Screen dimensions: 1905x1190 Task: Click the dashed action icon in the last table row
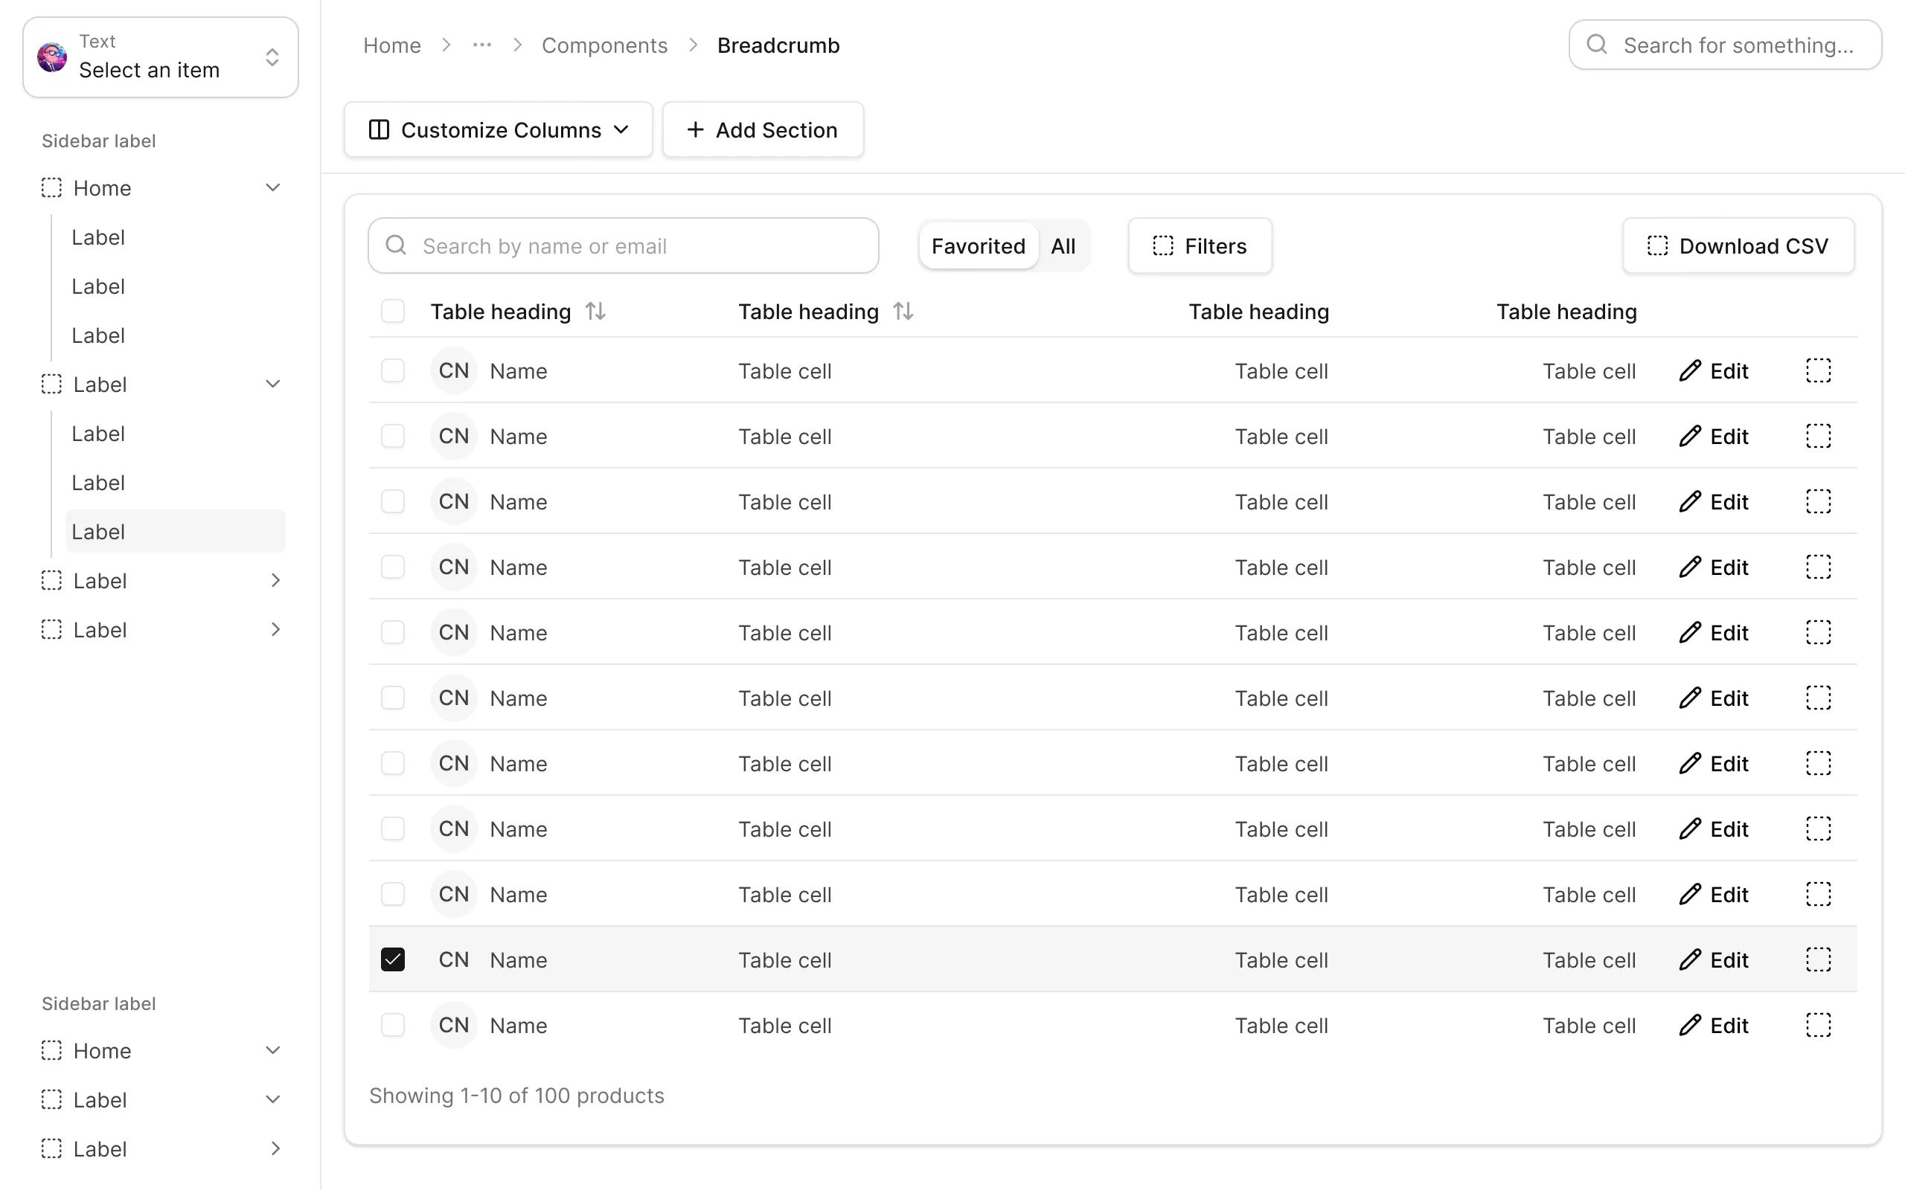point(1818,1025)
